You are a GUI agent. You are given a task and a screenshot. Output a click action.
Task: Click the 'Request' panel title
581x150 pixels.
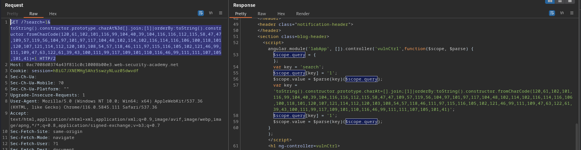pos(14,5)
